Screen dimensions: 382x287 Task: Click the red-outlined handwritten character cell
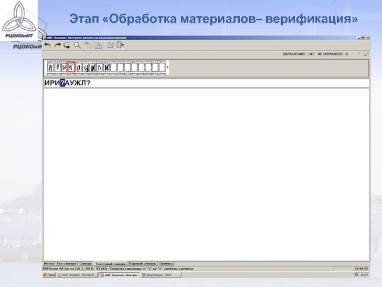coord(71,67)
